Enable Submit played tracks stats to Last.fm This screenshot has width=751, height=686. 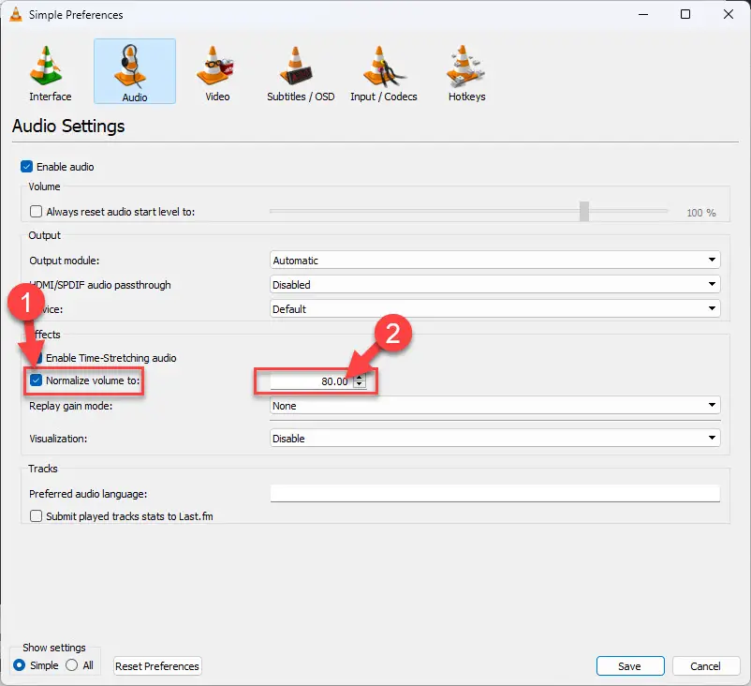point(37,516)
